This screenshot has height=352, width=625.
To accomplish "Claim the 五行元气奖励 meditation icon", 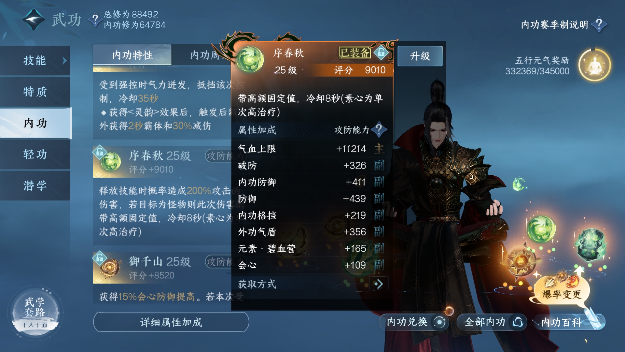I will (594, 65).
